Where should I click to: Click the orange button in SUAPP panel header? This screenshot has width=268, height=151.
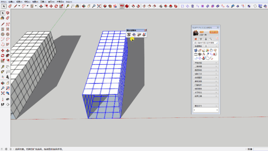(x=214, y=32)
